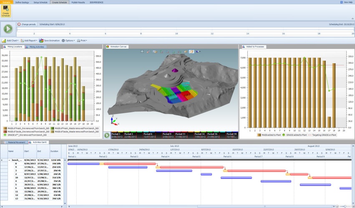Image resolution: width=355 pixels, height=208 pixels.
Task: Click the first green axis-view icon in canvas toolbar
Action: (x=161, y=52)
